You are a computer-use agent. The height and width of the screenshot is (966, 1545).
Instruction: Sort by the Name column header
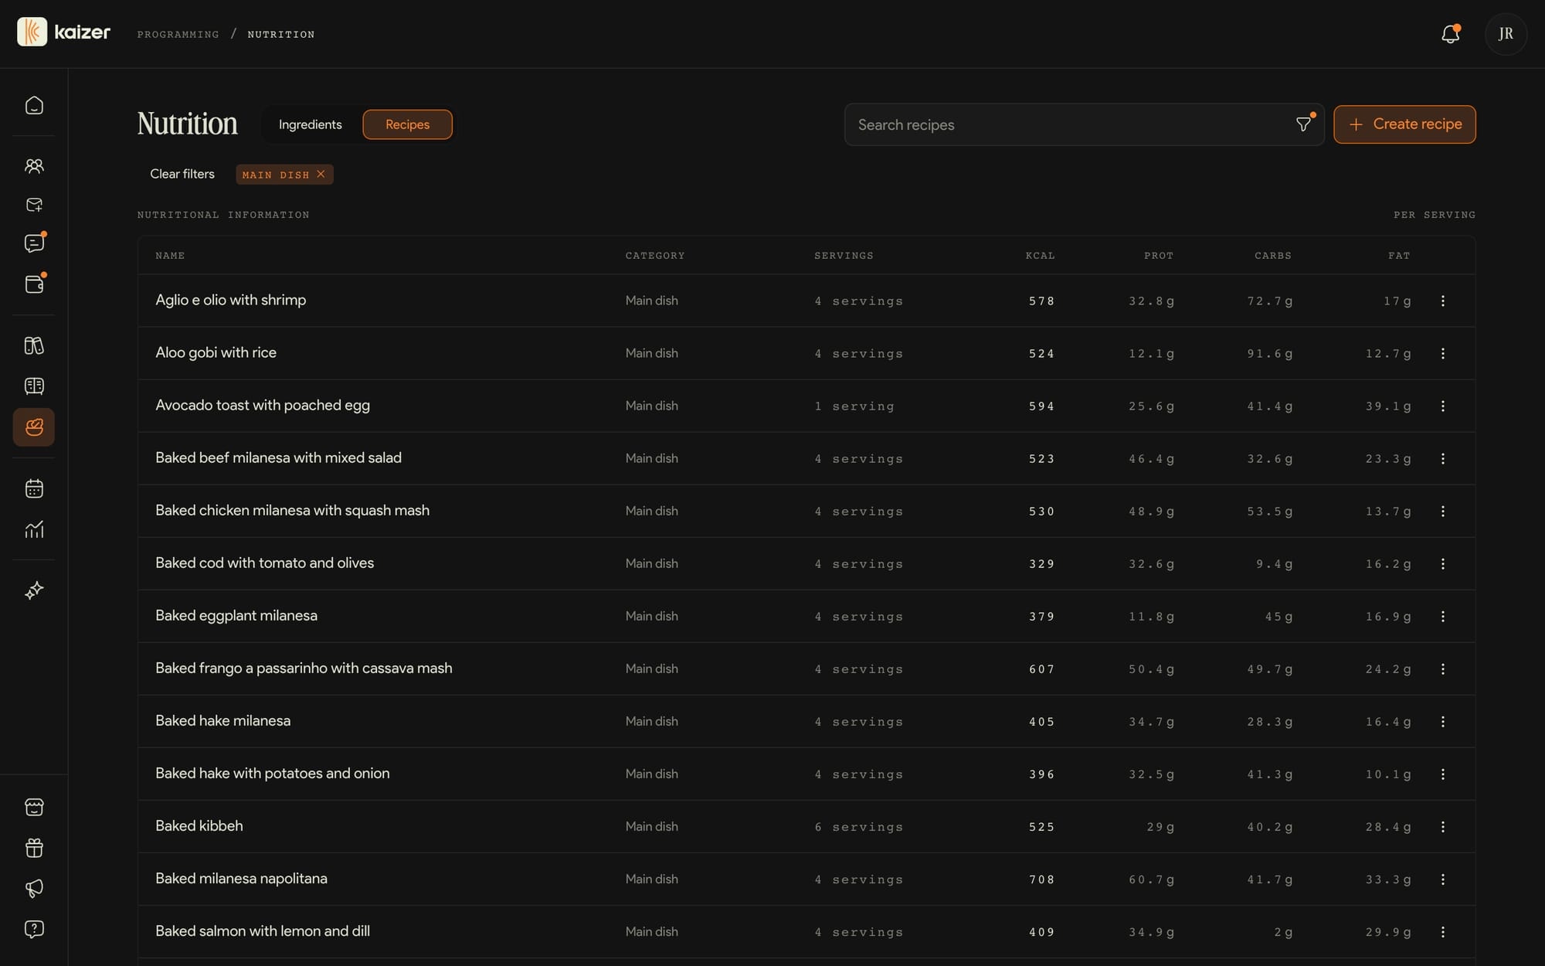[170, 255]
